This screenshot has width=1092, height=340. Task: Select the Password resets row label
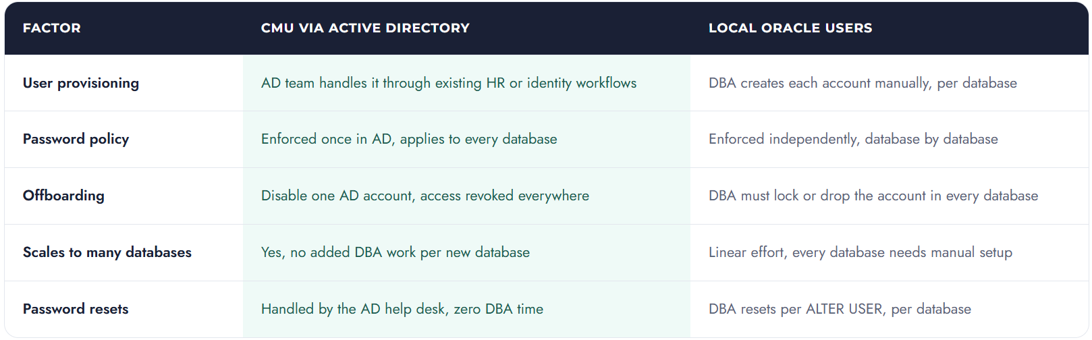76,309
